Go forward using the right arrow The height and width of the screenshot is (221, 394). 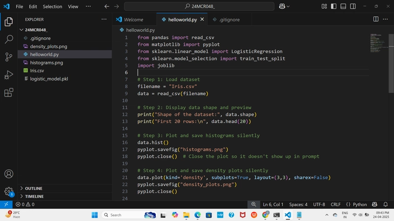coord(116,6)
